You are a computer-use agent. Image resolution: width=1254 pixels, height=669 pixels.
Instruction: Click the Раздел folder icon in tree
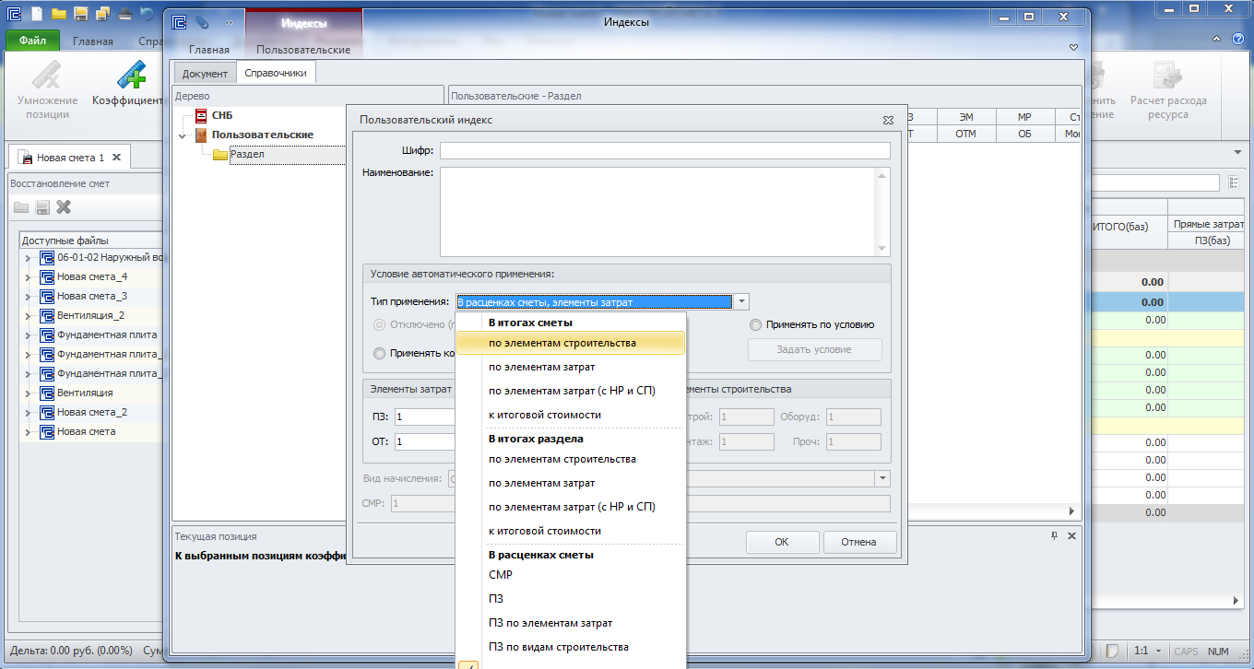220,155
